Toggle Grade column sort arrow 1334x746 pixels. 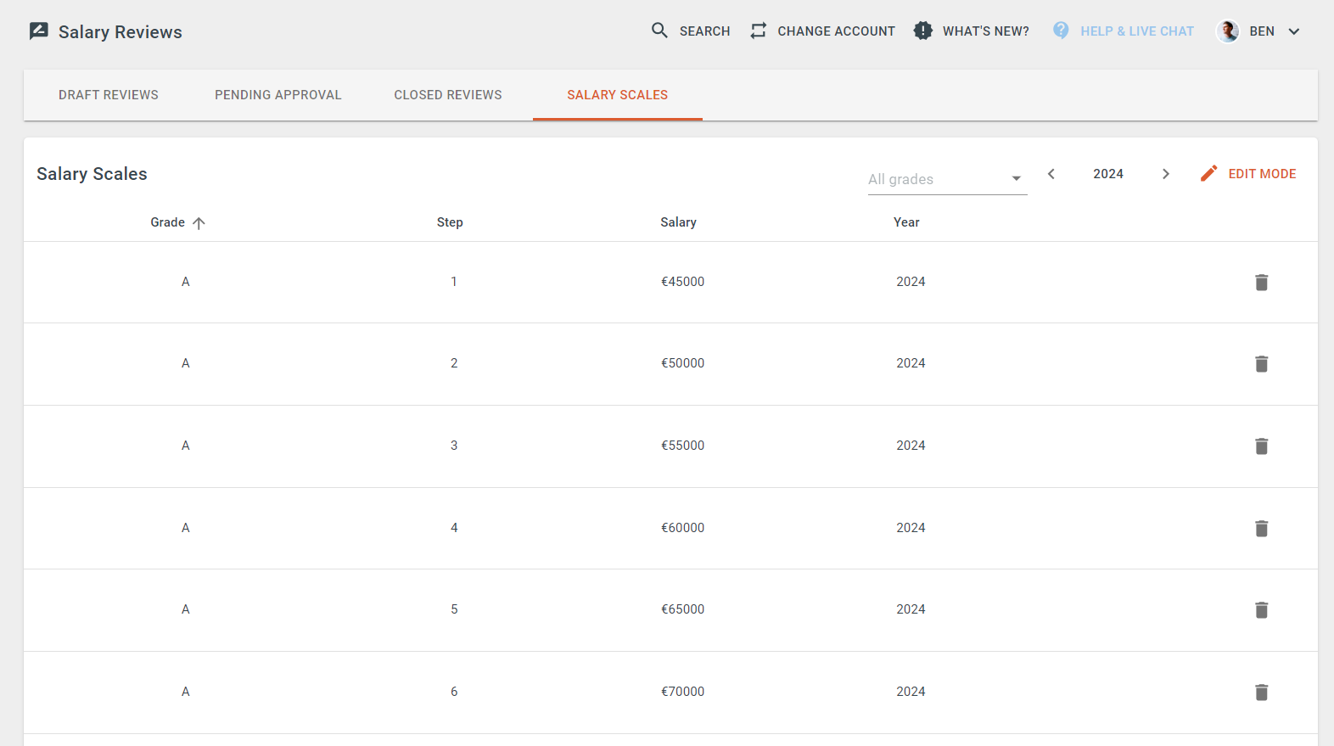[199, 223]
